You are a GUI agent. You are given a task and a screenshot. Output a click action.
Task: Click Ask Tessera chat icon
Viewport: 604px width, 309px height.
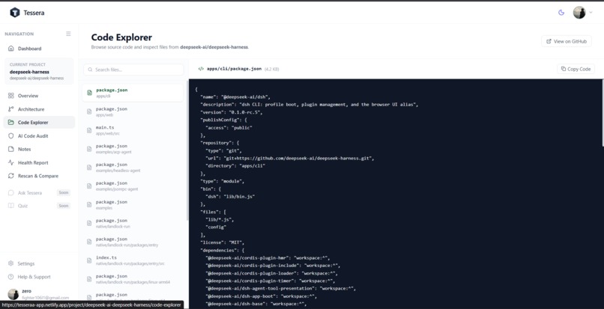coord(10,193)
